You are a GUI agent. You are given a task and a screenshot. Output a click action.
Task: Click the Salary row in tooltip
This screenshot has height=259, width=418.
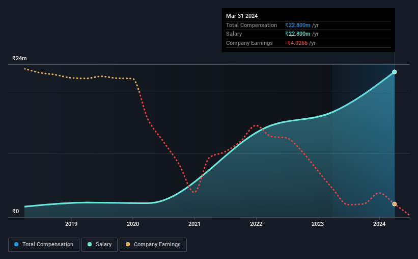[309, 34]
